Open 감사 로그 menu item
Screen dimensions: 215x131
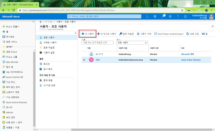coord(57,69)
